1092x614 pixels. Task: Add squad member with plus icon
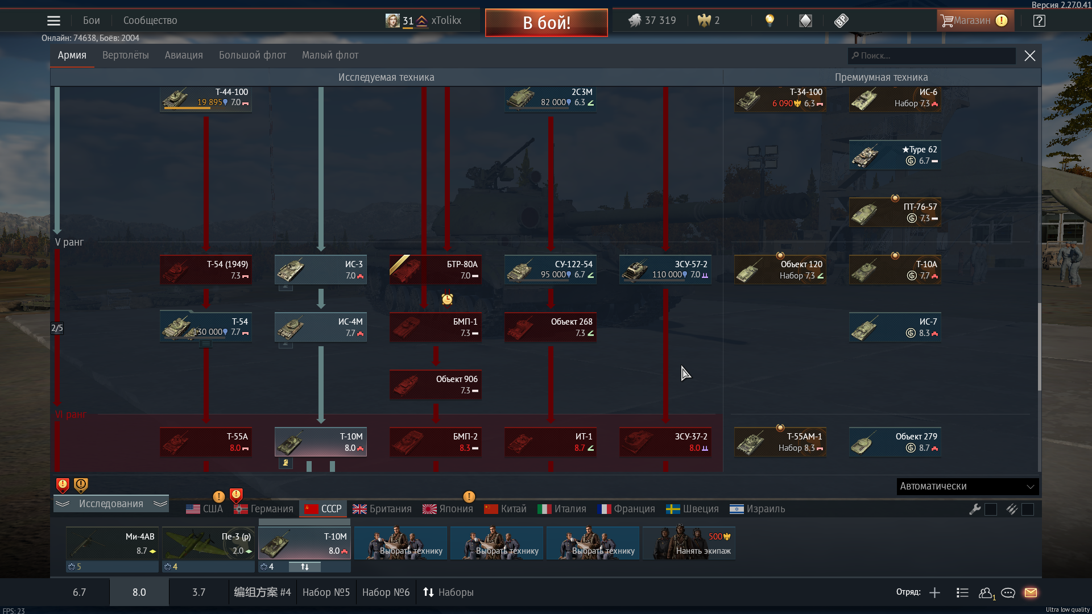(x=934, y=592)
